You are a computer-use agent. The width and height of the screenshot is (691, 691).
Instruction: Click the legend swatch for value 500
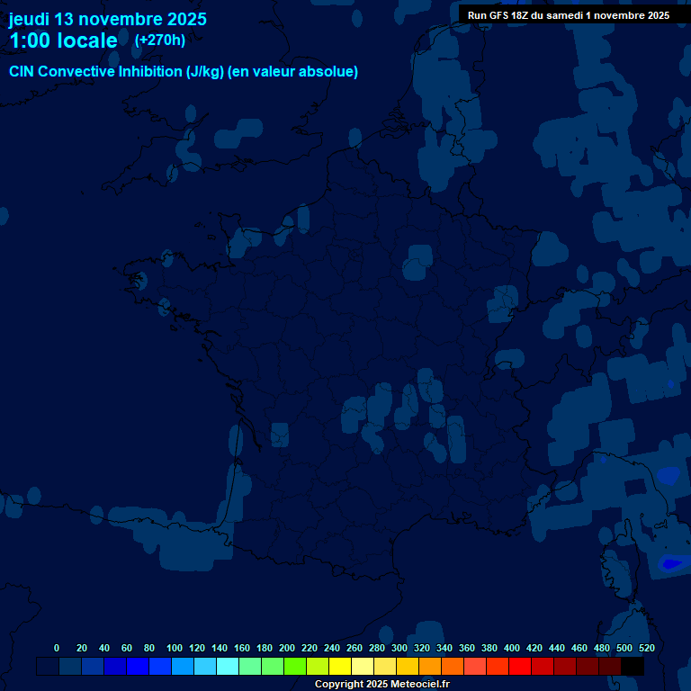609,666
